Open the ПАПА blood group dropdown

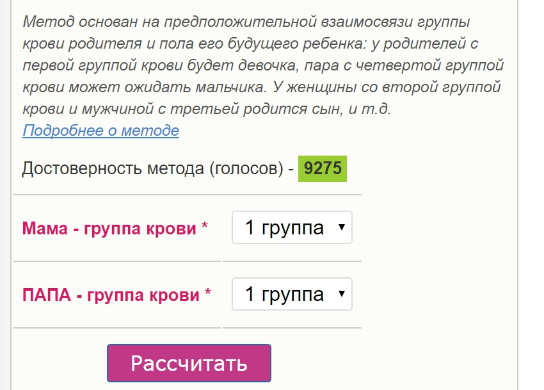[292, 294]
